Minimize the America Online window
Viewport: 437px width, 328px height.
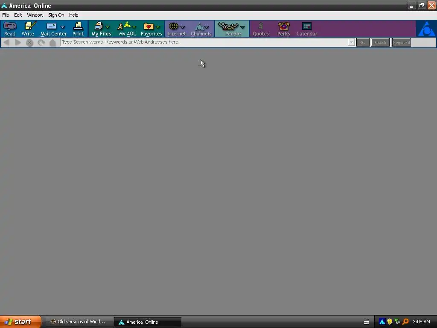[411, 5]
